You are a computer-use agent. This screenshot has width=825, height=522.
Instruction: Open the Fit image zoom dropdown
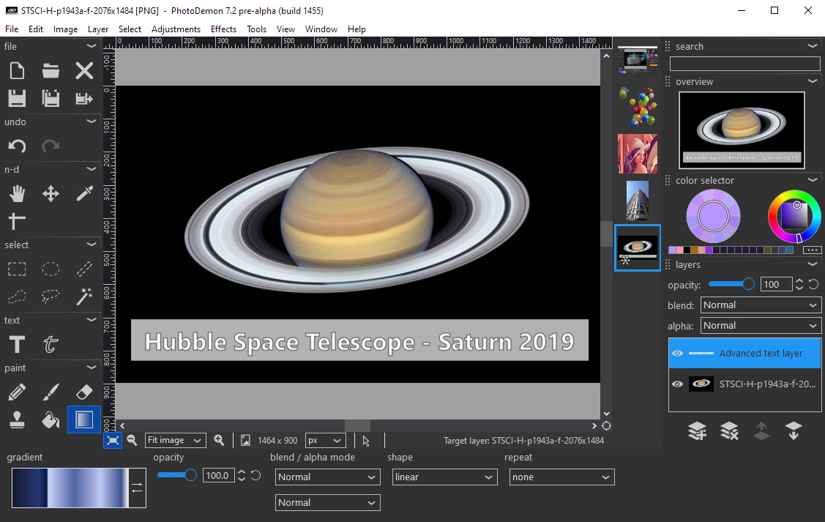(175, 440)
